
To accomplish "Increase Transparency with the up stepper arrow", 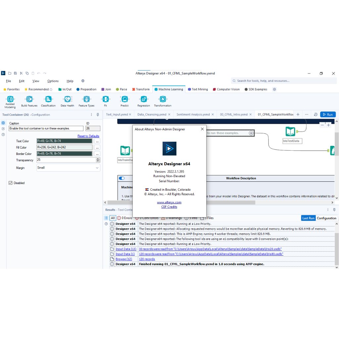I will (98, 159).
